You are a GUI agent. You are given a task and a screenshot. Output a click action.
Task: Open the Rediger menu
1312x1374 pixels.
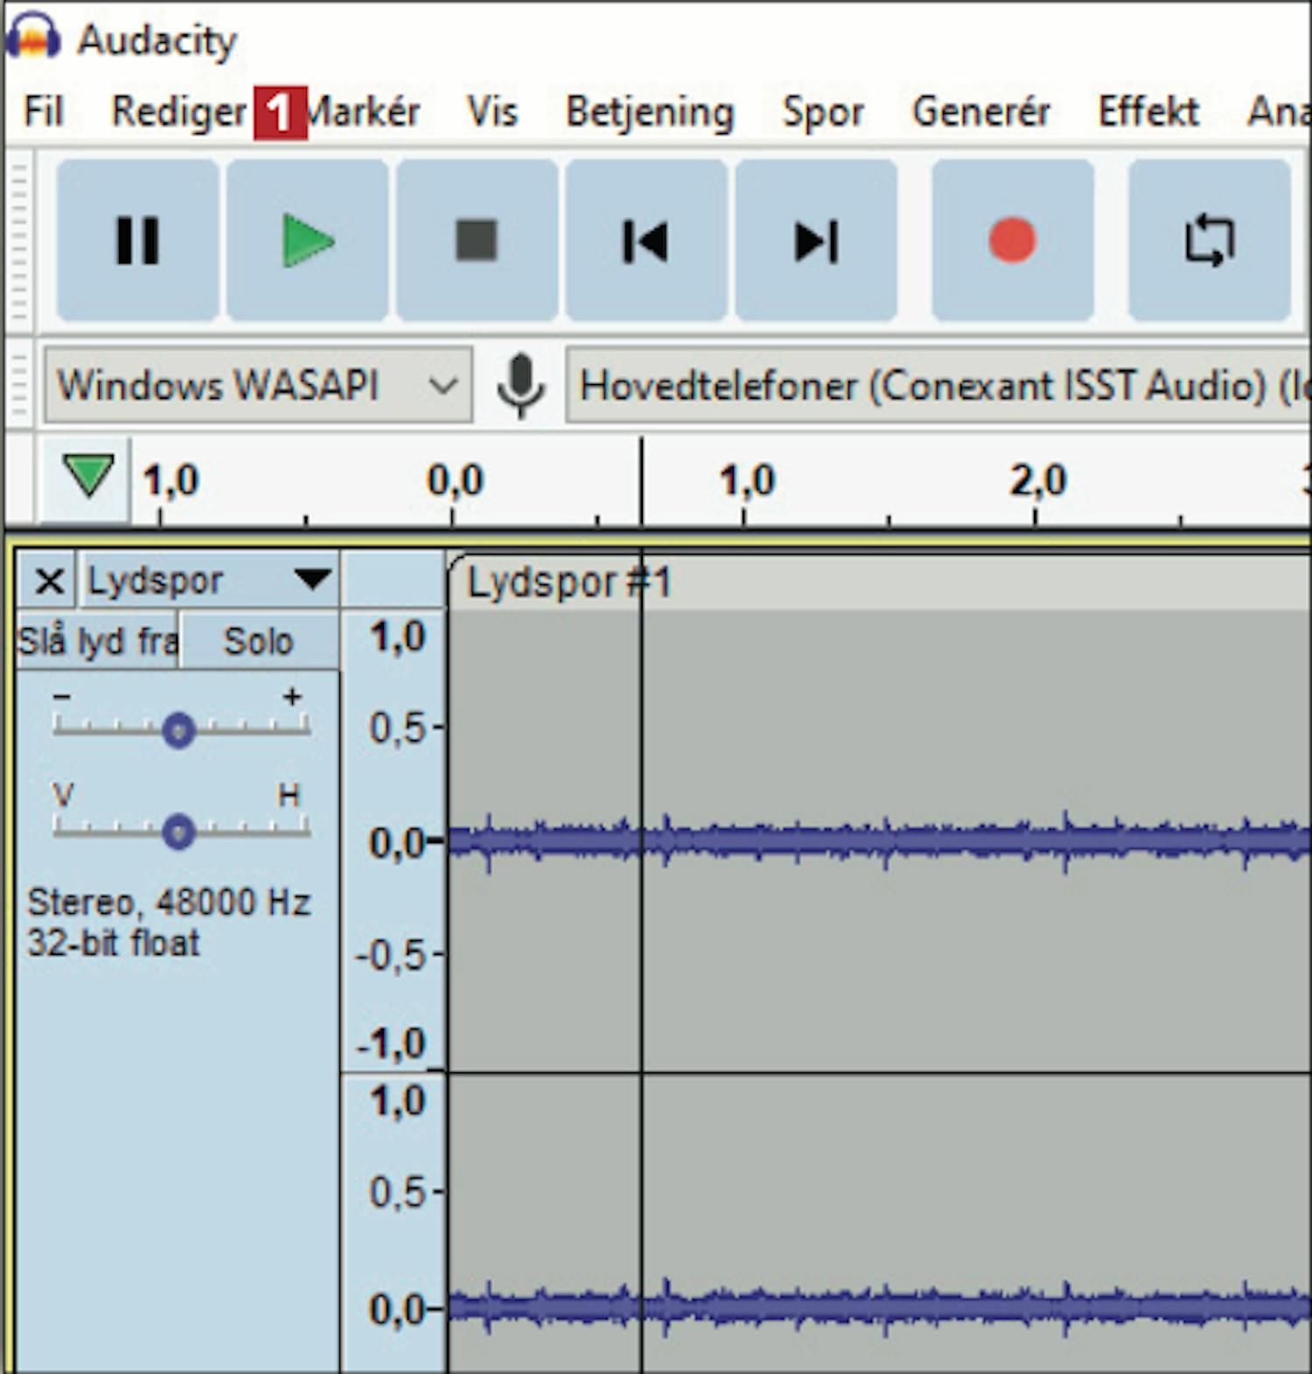pos(179,112)
